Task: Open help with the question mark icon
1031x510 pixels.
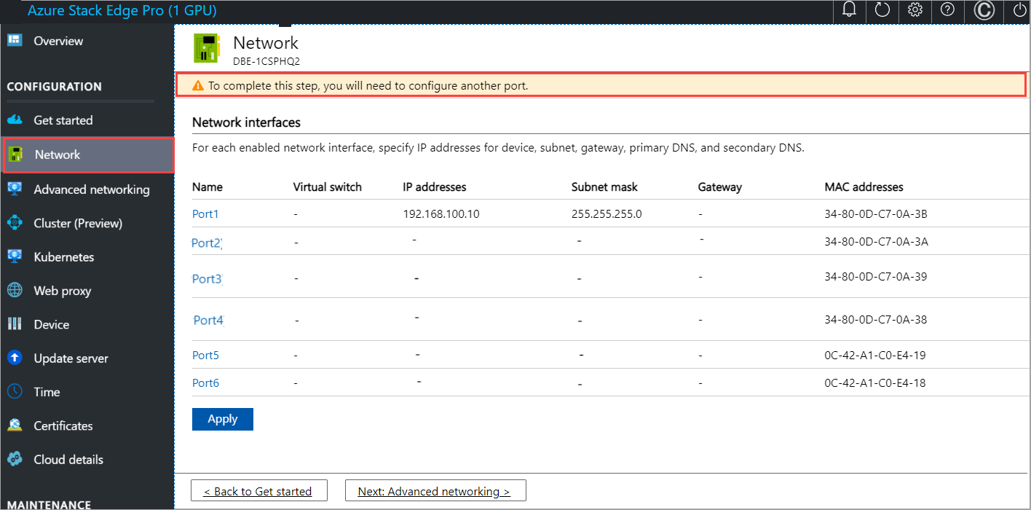Action: coord(948,10)
